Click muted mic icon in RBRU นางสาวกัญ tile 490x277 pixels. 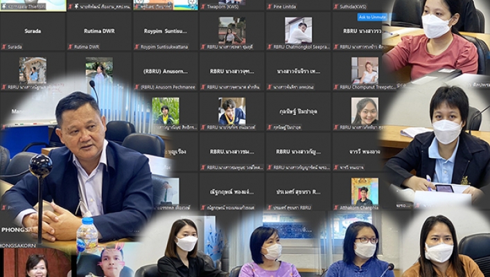coord(270,168)
